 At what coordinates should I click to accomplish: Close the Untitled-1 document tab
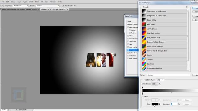[67, 9]
